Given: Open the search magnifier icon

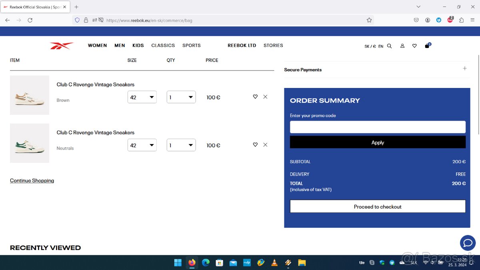Looking at the screenshot, I should (x=389, y=46).
